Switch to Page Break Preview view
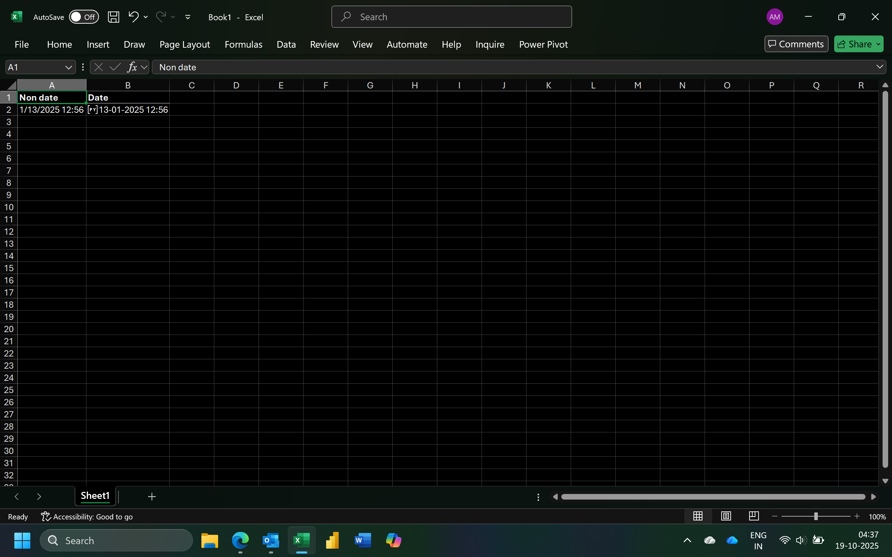This screenshot has height=557, width=892. pos(754,516)
